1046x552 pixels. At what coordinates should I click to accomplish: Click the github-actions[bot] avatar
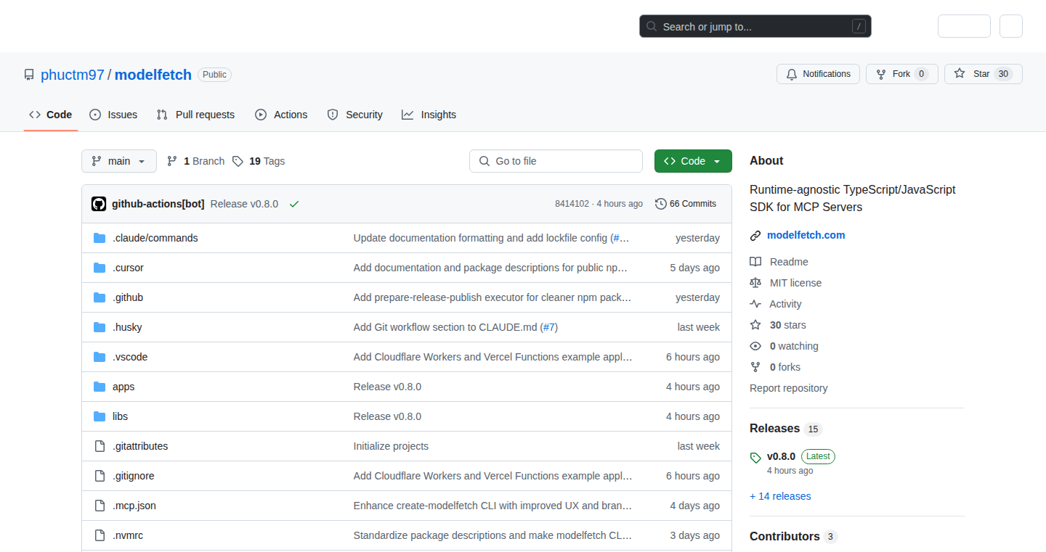pyautogui.click(x=99, y=204)
